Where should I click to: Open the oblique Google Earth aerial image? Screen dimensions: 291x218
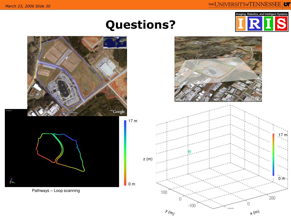[218, 69]
